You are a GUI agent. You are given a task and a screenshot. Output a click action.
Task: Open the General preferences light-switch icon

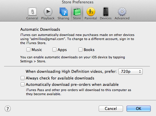32,12
